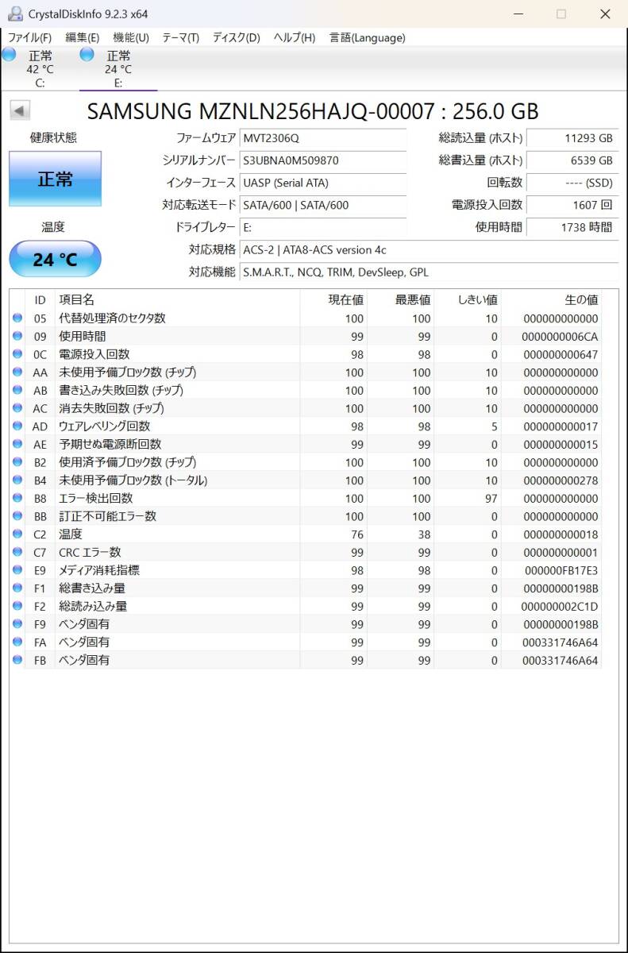Click status icon for ID B8 row
This screenshot has width=628, height=953.
point(17,498)
